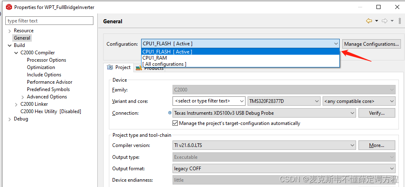Screen dimensions: 405x187
Task: Toggle Manage the project's target-configuration automatically
Action: (x=175, y=123)
